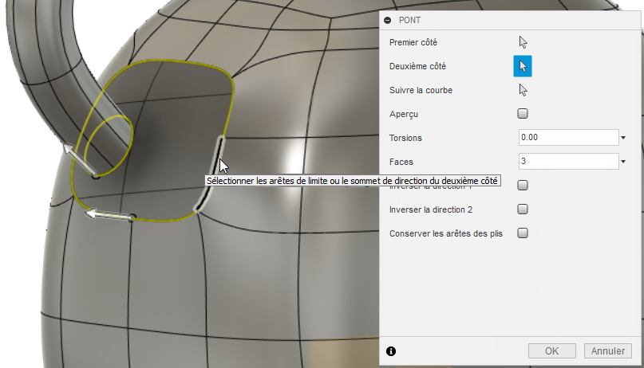Click the Premier côté label
Screen dimensions: 644x368
(413, 42)
